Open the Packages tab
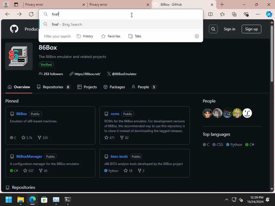This screenshot has height=206, width=275. click(x=114, y=87)
